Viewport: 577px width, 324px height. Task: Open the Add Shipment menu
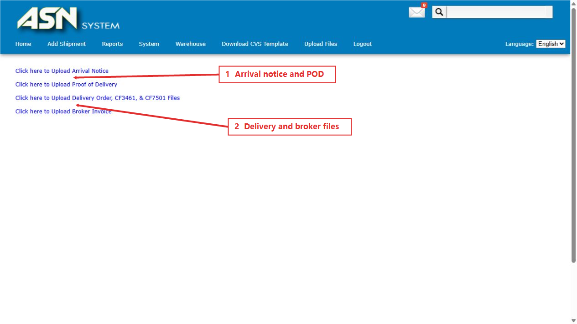pyautogui.click(x=67, y=44)
